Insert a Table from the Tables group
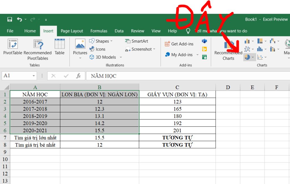 tap(59, 47)
